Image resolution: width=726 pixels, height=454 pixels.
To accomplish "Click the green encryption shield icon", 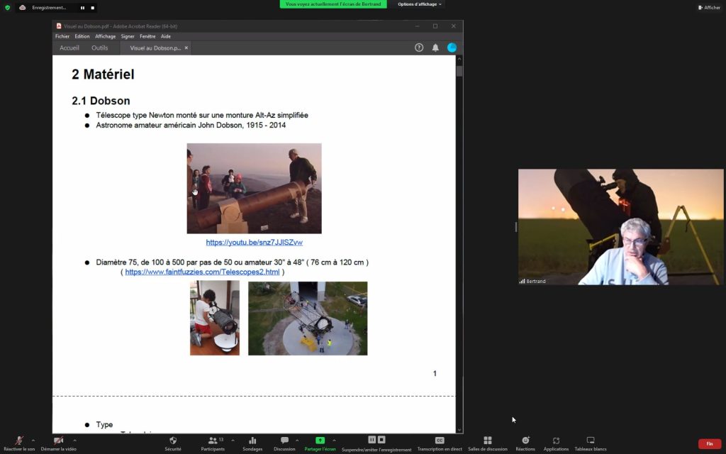I will pyautogui.click(x=7, y=7).
